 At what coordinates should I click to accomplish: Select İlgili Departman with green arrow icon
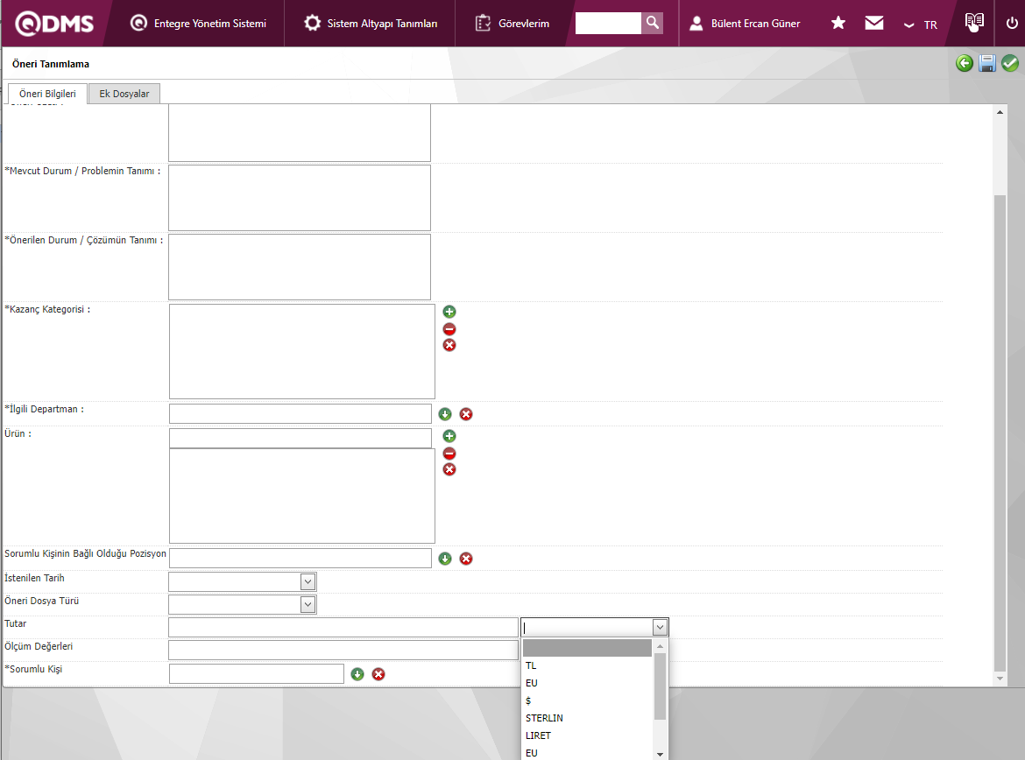tap(445, 414)
